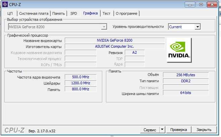This screenshot has width=221, height=137.
Task: Open the ЦП tab
Action: pos(10,13)
